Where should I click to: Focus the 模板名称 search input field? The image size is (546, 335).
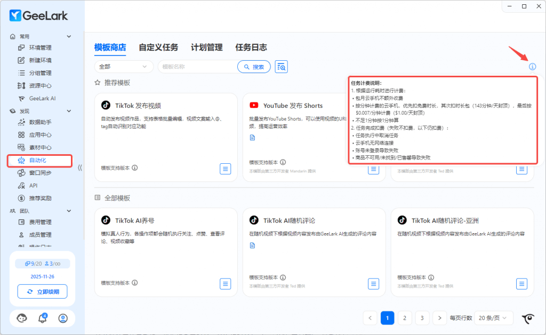coord(197,67)
